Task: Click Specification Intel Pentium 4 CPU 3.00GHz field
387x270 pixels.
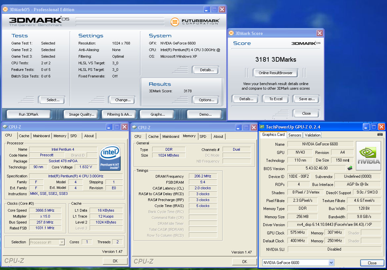Action: coord(76,176)
